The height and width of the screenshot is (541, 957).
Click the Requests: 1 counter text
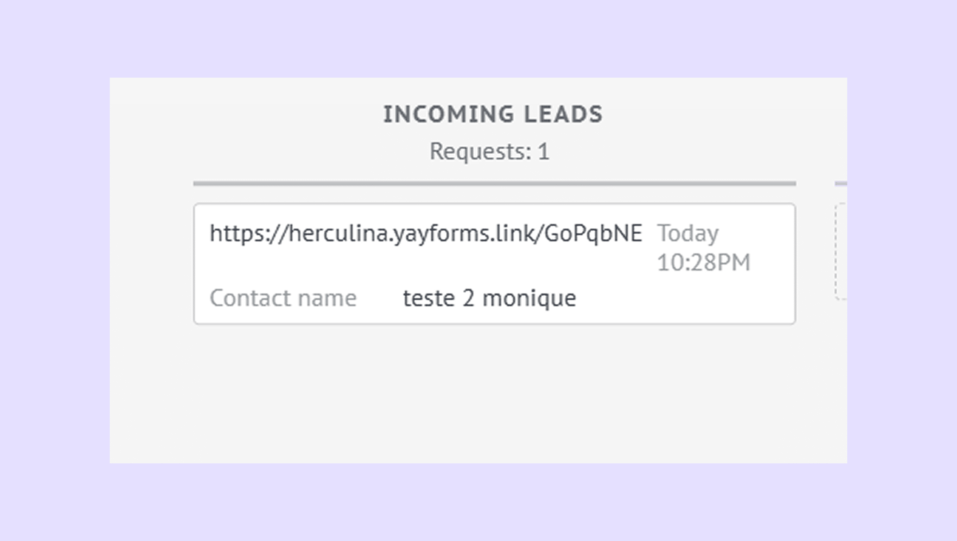(x=489, y=151)
